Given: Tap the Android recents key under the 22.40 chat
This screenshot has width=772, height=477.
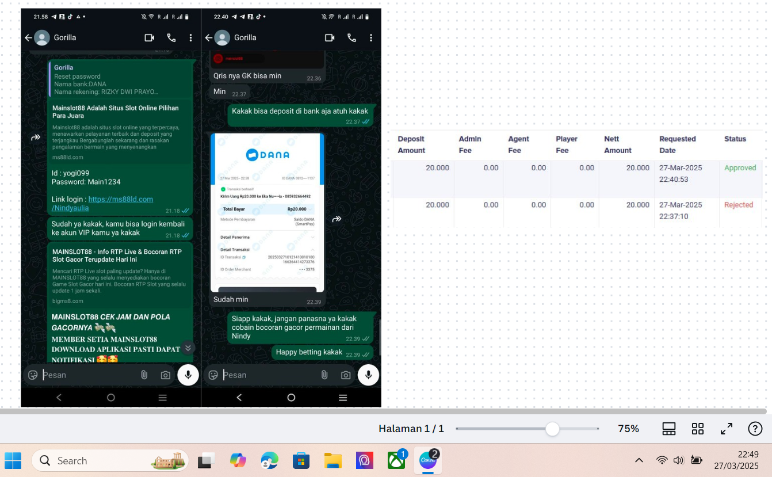Looking at the screenshot, I should point(343,398).
